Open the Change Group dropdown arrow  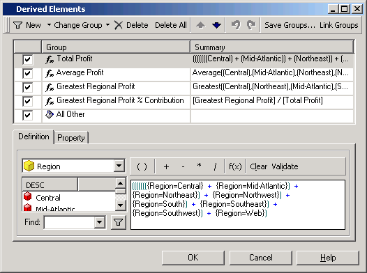[x=107, y=24]
